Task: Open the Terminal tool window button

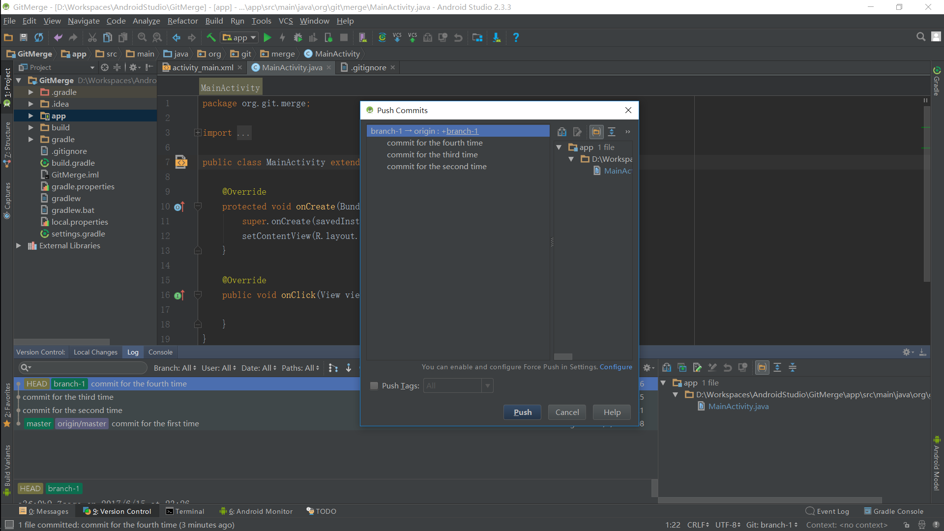Action: coord(185,511)
